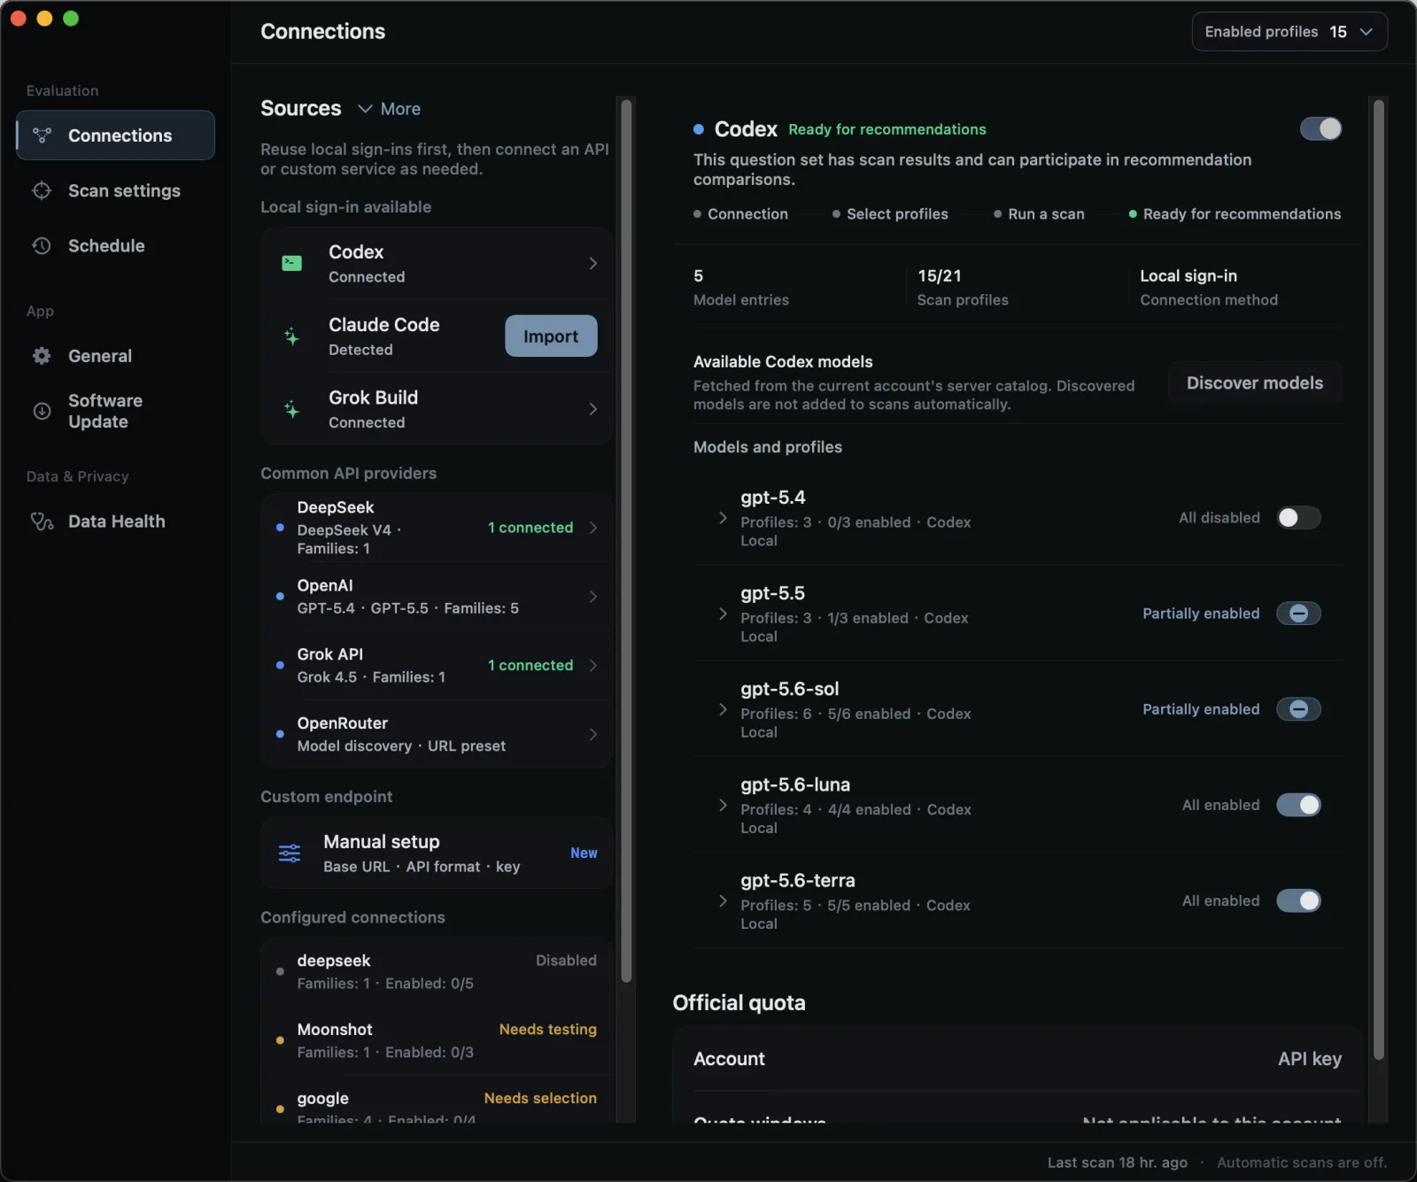Select the DeepSeek API provider row
This screenshot has width=1417, height=1182.
tap(437, 528)
